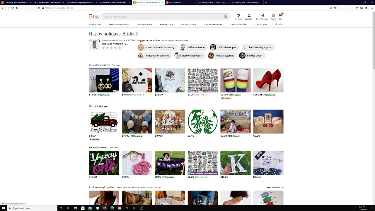The width and height of the screenshot is (375, 211).
Task: Open Photoshop from taskbar
Action: 134,208
